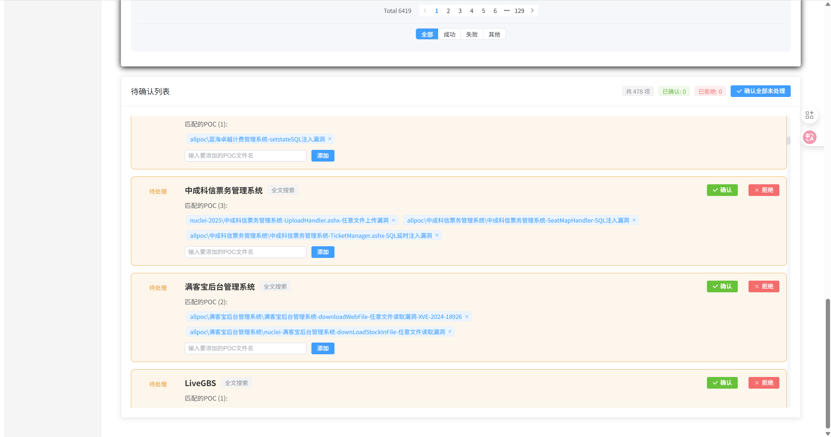
Task: Switch to the 成功 filter tab
Action: click(449, 34)
